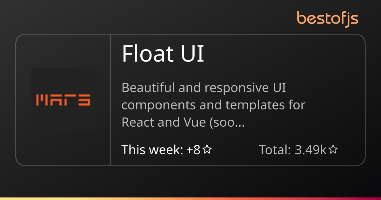Click the star icon after 3.49k
Viewport: 381px width, 200px height.
333,150
